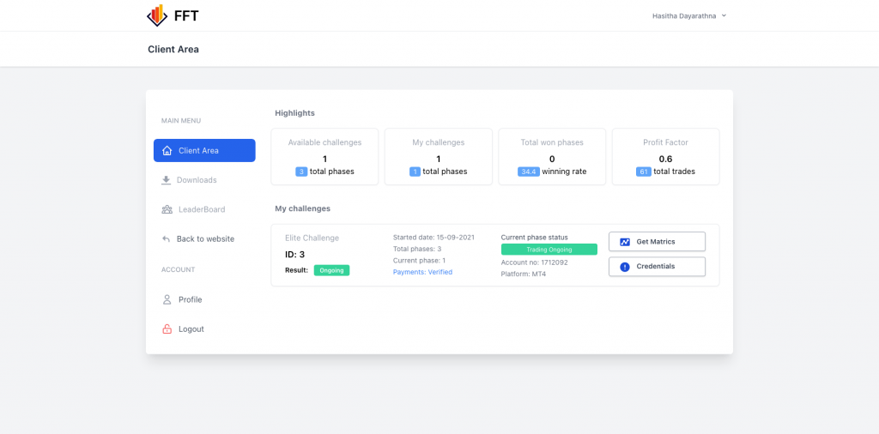
Task: Select the My challenges highlight card
Action: click(x=439, y=157)
